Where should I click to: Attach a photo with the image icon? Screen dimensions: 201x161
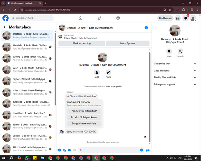(x=64, y=150)
